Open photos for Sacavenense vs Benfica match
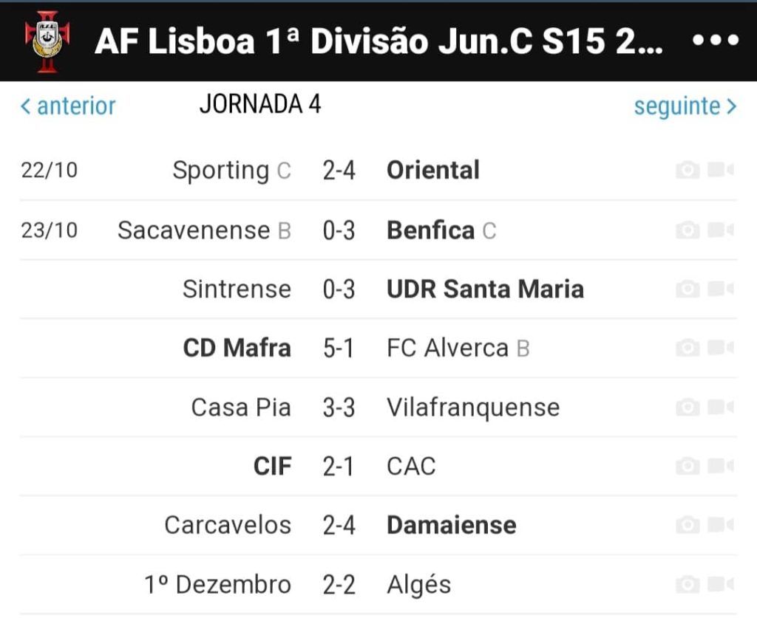This screenshot has width=757, height=618. 688,230
